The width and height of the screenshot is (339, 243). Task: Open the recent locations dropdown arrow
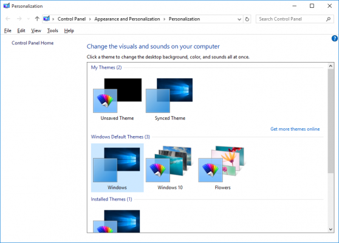coord(29,19)
